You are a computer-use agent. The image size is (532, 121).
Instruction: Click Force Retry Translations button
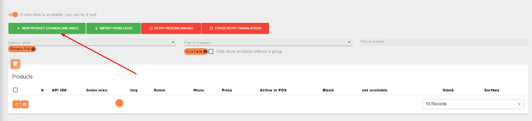point(235,28)
